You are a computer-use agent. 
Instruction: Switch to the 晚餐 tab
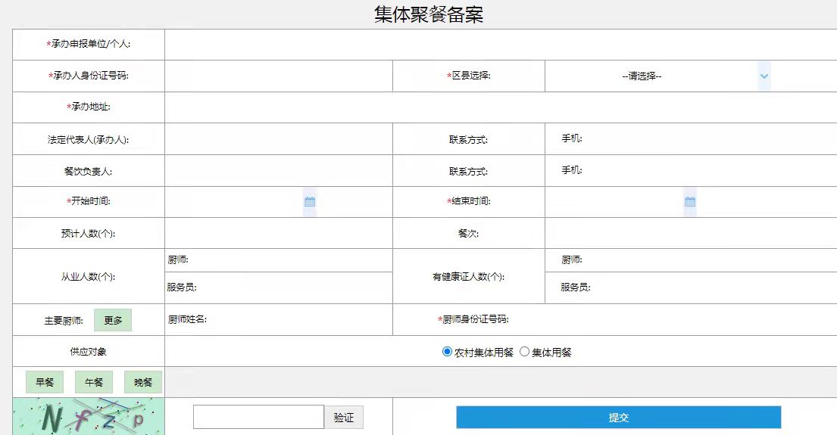[x=143, y=382]
